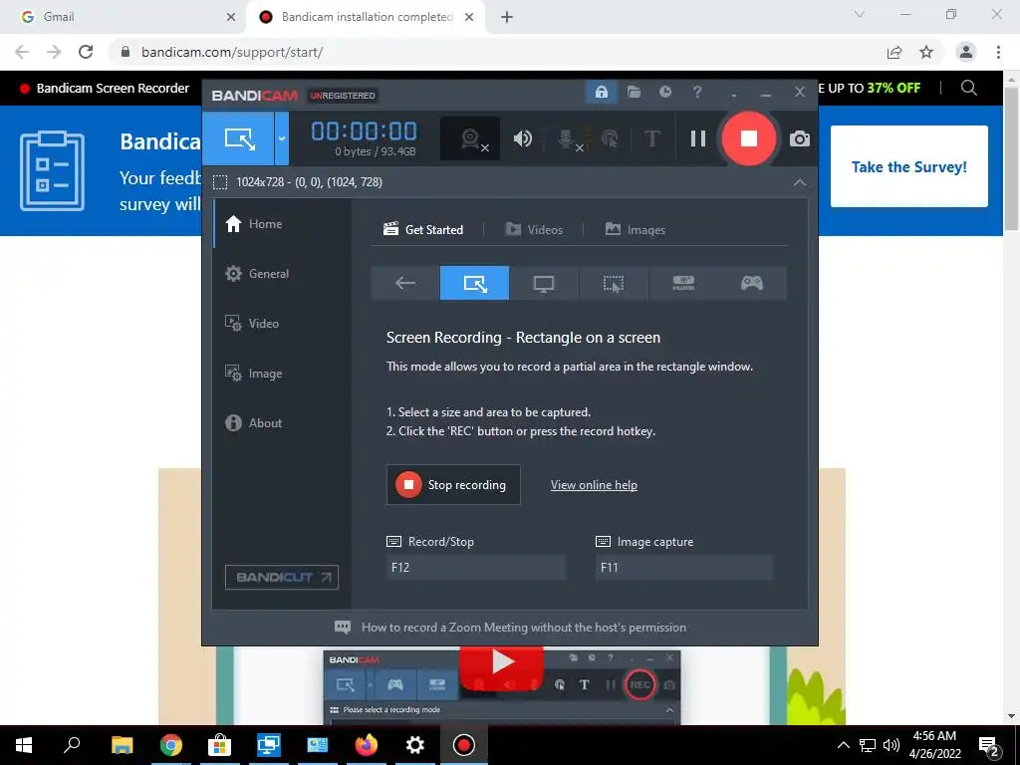Toggle the webcam overlay icon

tap(470, 138)
